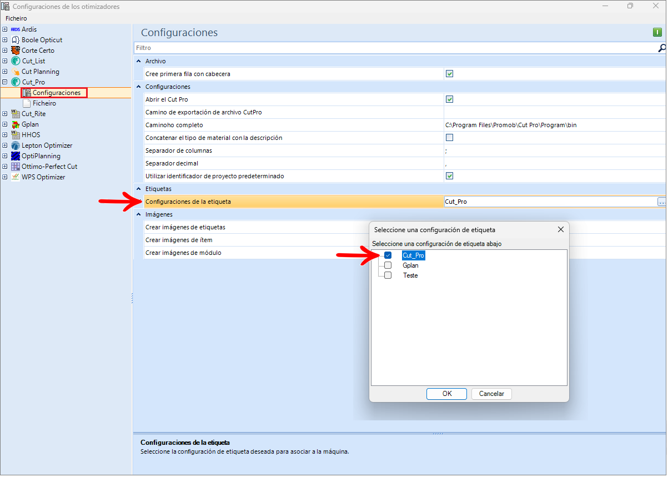Viewport: 668px width, 477px height.
Task: Select the Ottimo-Perfect Cut tree item
Action: click(x=49, y=167)
